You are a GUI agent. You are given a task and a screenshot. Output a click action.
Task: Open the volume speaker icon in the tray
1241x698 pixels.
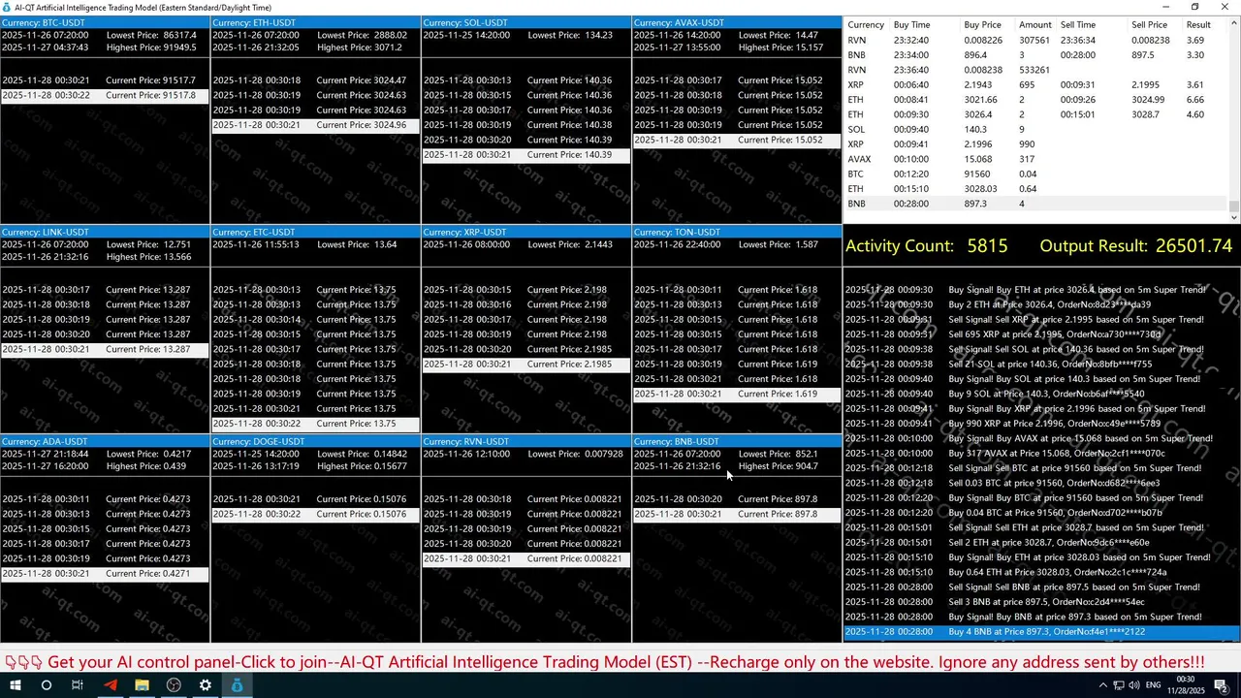[x=1136, y=685]
